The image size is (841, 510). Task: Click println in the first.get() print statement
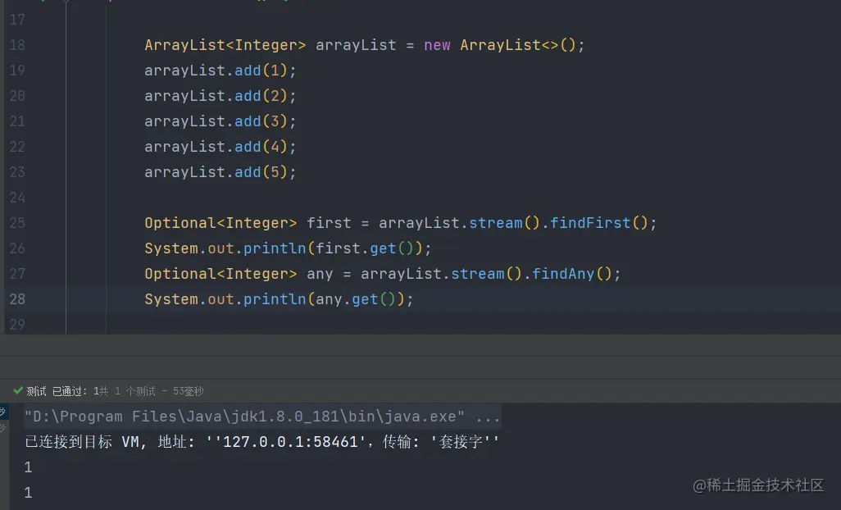point(275,248)
